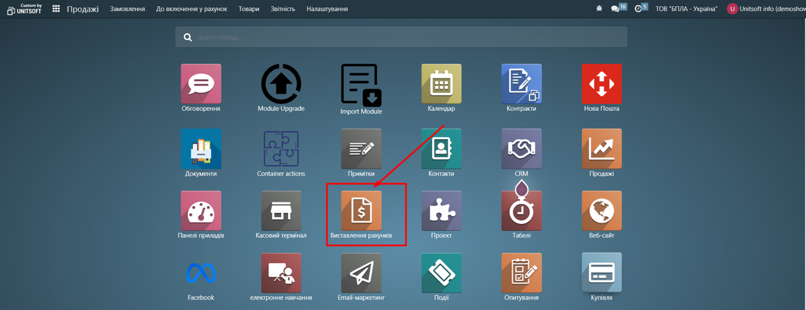The width and height of the screenshot is (806, 310).
Task: Click the Search menus input field
Action: pos(406,37)
